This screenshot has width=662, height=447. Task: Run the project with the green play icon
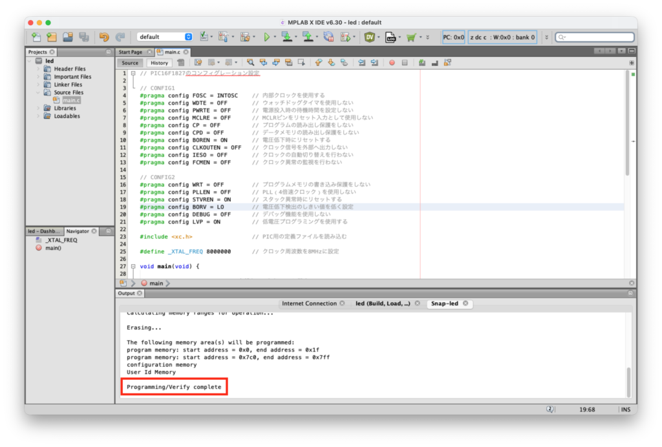point(266,37)
